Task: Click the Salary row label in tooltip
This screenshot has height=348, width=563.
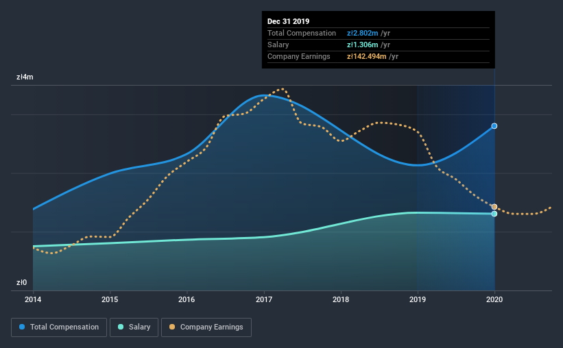Action: (278, 45)
